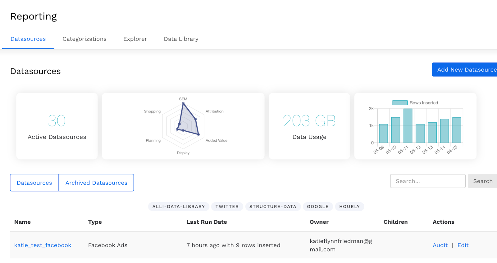Image resolution: width=497 pixels, height=263 pixels.
Task: Open the Datasources tab
Action: click(x=28, y=39)
